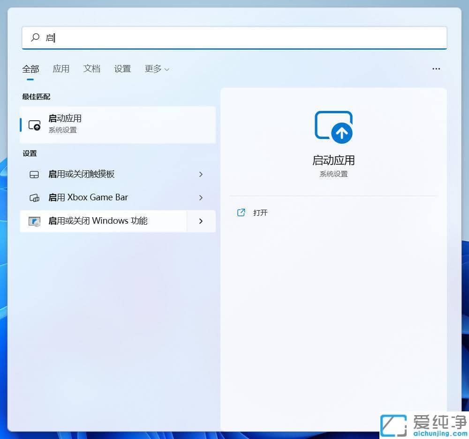
Task: Click the Windows 功能 icon in results
Action: pos(34,221)
